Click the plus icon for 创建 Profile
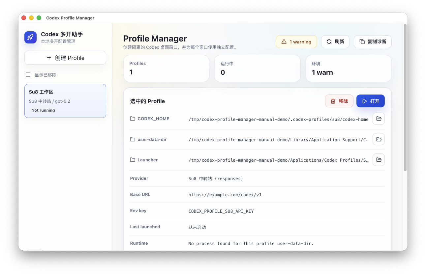 49,58
